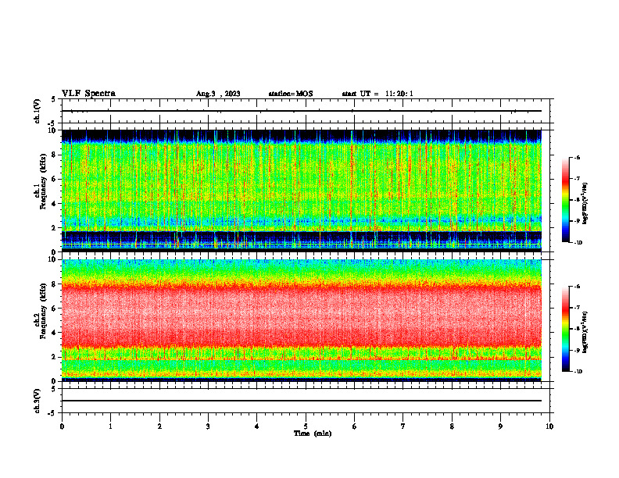Screen dimensions: 619x478
Task: Click the "-5" tick on ch.3(V) axis
Action: click(52, 413)
